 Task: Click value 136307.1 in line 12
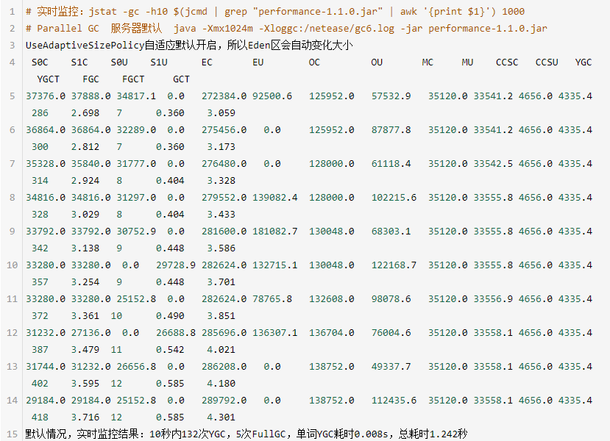coord(274,333)
